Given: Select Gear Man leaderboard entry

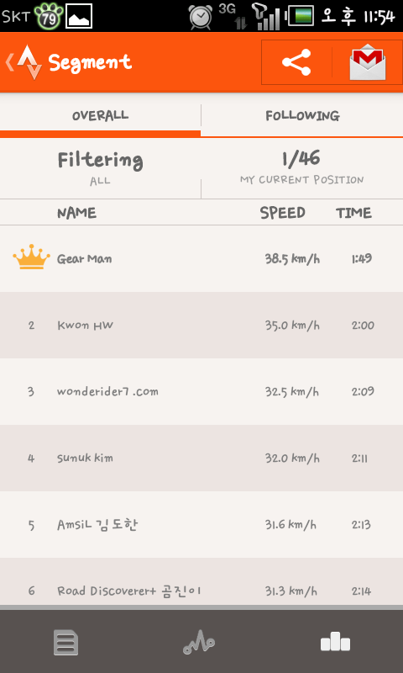Looking at the screenshot, I should coord(201,259).
